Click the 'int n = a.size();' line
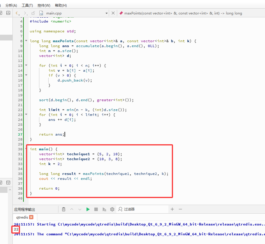 coord(59,51)
